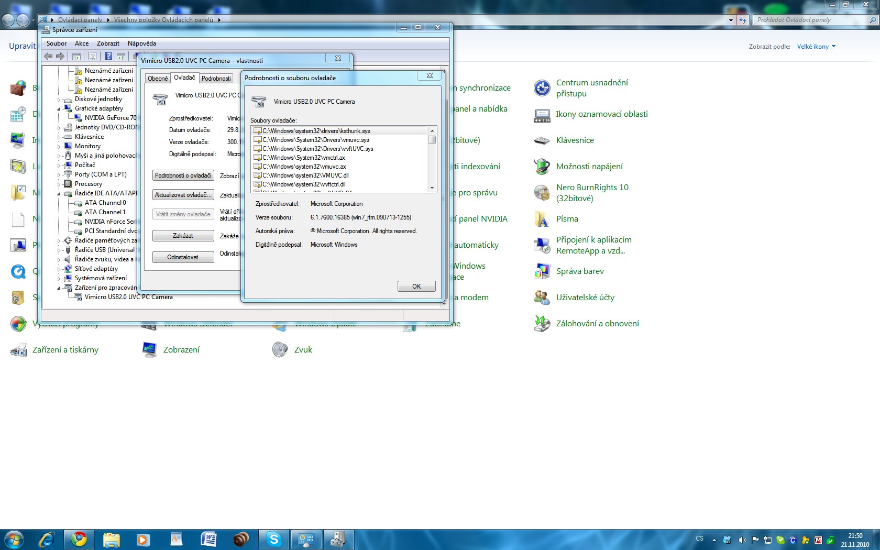
Task: Open Skype from the taskbar
Action: (273, 539)
